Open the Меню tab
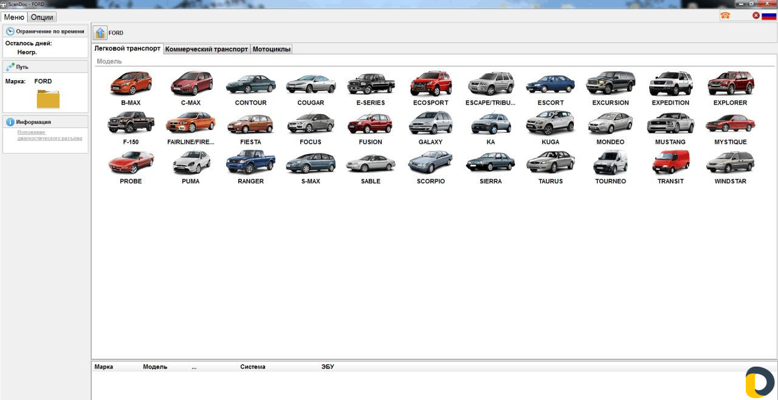 tap(14, 17)
